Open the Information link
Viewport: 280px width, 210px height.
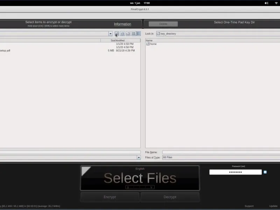pos(122,24)
